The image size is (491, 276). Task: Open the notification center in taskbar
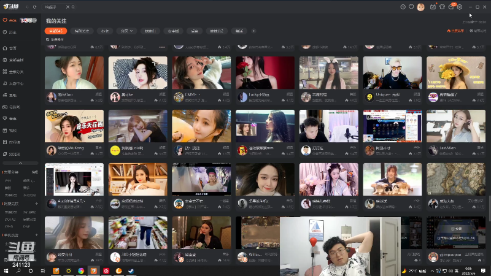tap(483, 270)
